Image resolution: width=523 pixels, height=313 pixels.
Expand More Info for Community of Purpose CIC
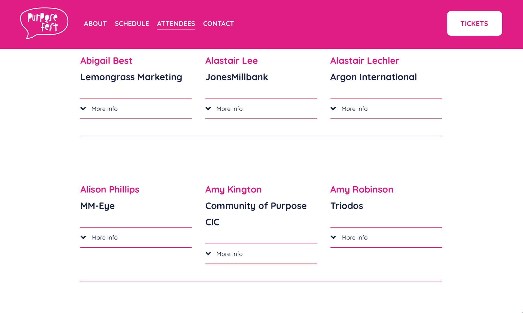click(261, 254)
